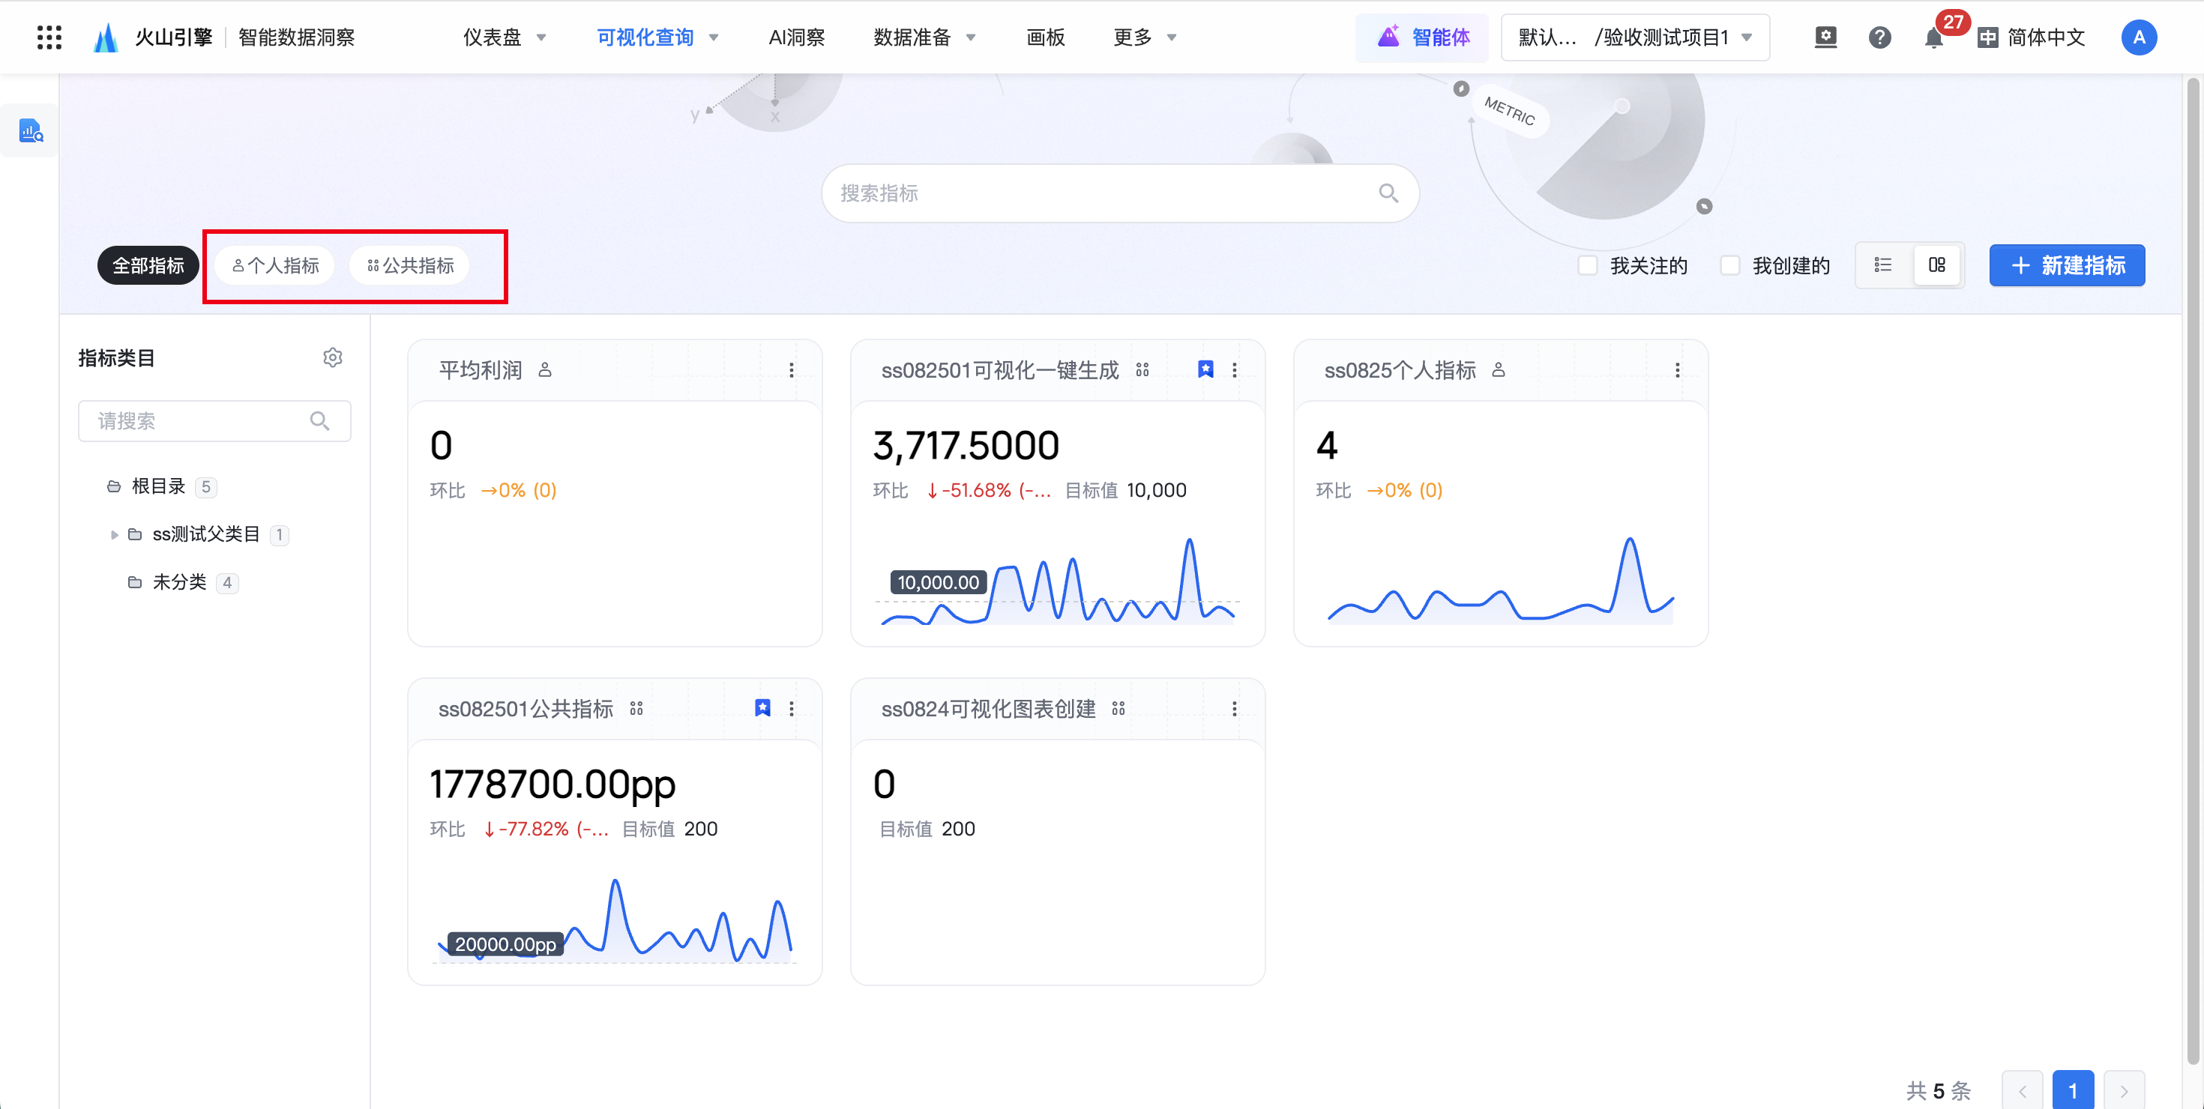The image size is (2204, 1109).
Task: Open the AI洞察 menu
Action: 795,37
